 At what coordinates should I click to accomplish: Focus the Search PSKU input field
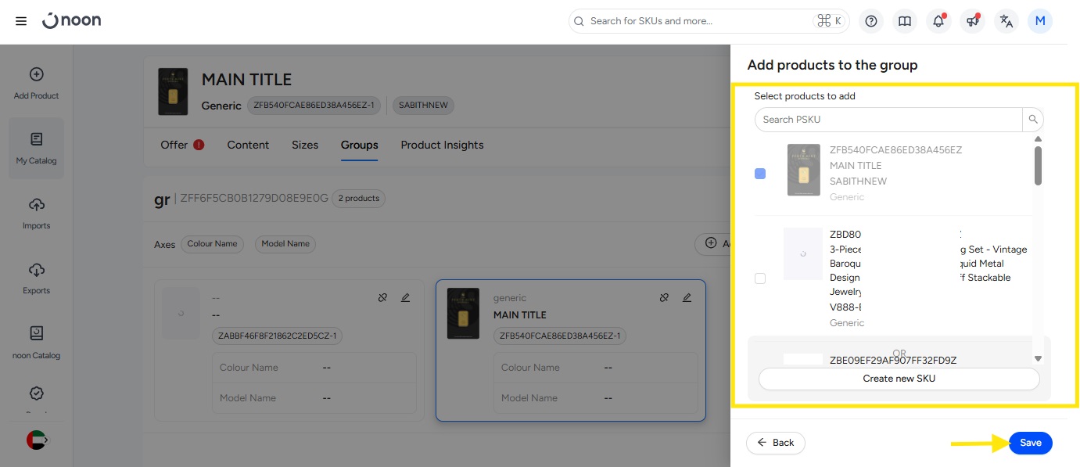(x=888, y=120)
